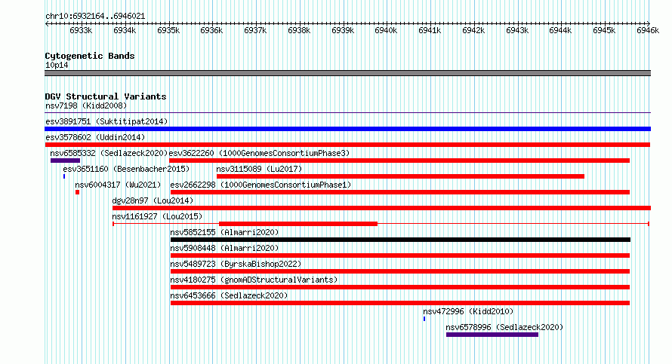The height and width of the screenshot is (364, 672).
Task: Click the 10p14 band label
Action: (57, 65)
